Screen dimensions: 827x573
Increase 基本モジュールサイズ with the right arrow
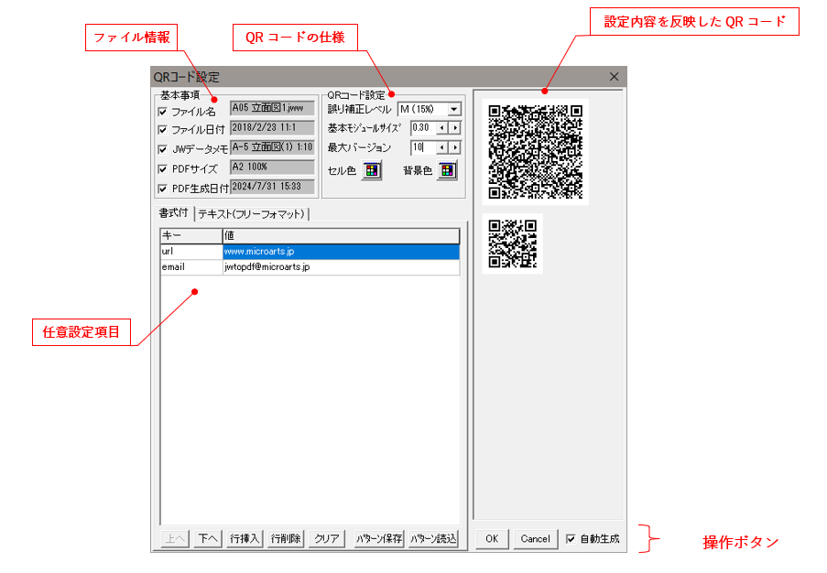pos(454,128)
